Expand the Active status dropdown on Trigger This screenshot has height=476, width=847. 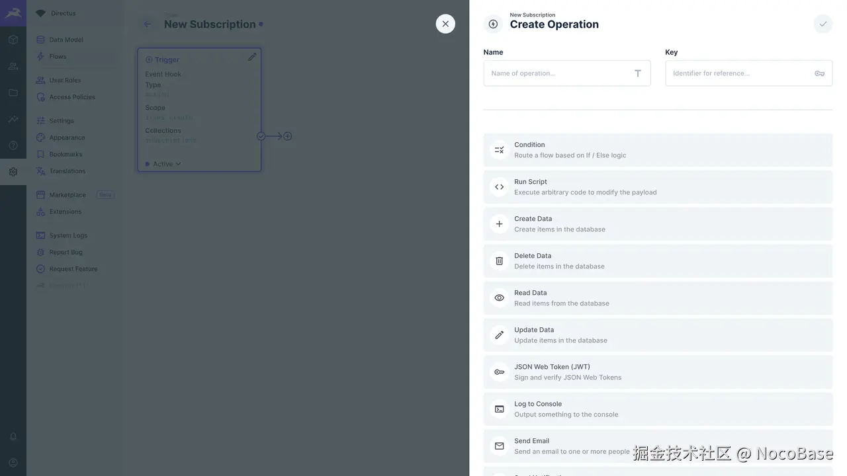163,164
